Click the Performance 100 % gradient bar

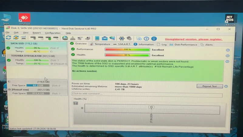coord(127,50)
